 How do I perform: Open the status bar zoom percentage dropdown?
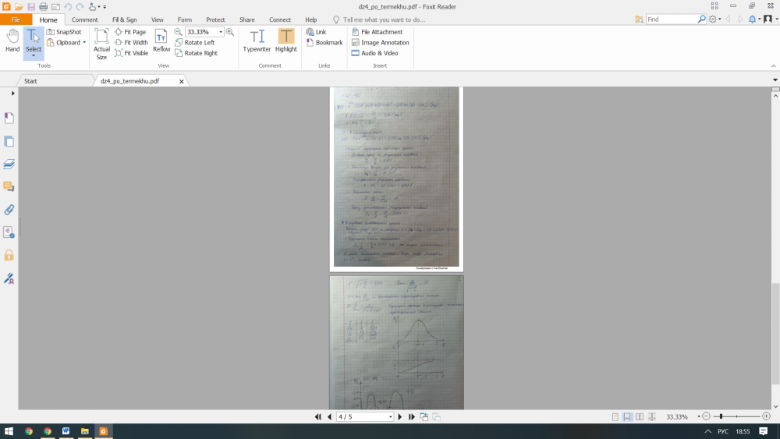coord(699,416)
